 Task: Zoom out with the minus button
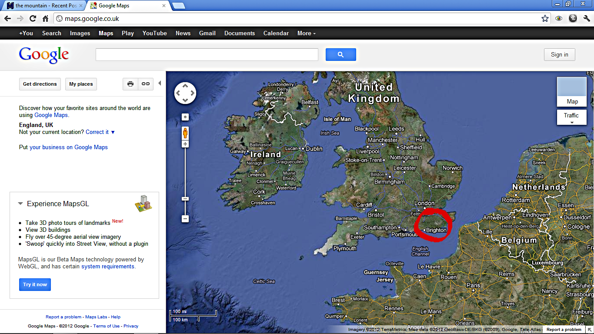185,219
